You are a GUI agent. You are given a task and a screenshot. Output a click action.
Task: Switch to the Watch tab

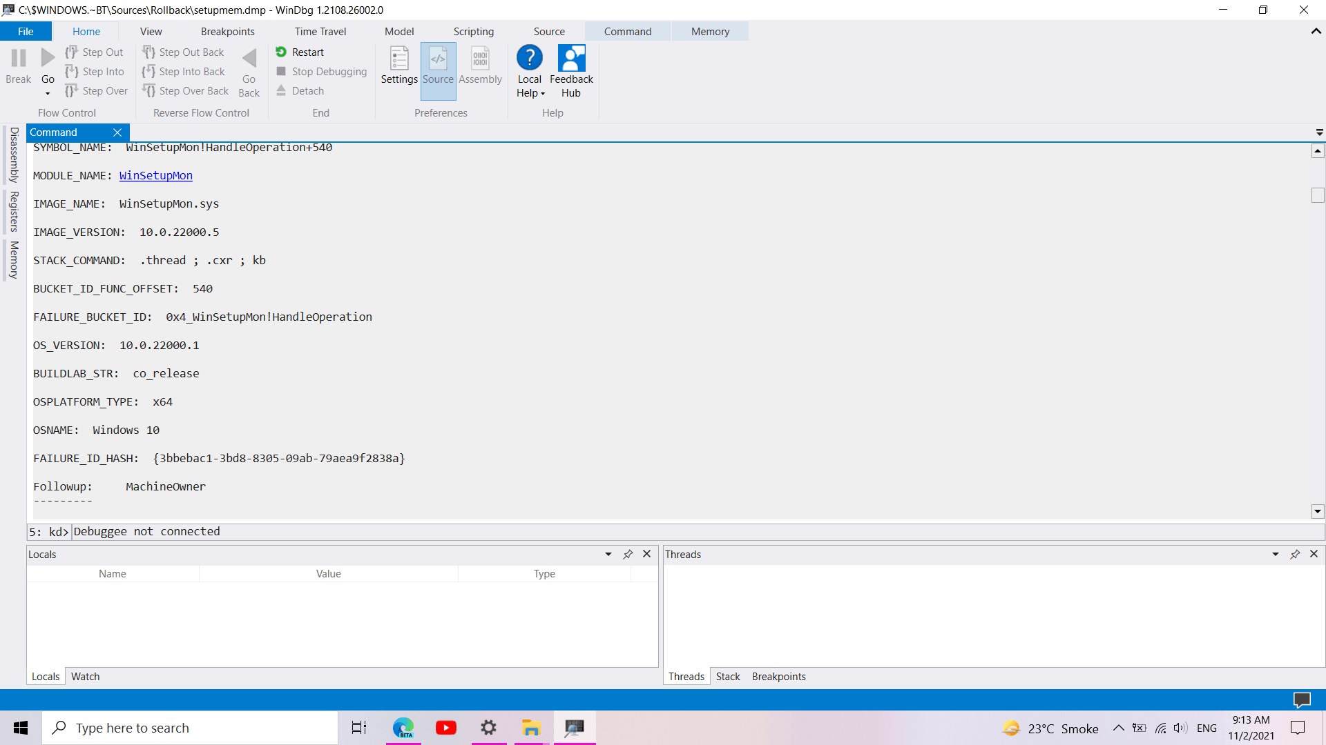click(86, 677)
